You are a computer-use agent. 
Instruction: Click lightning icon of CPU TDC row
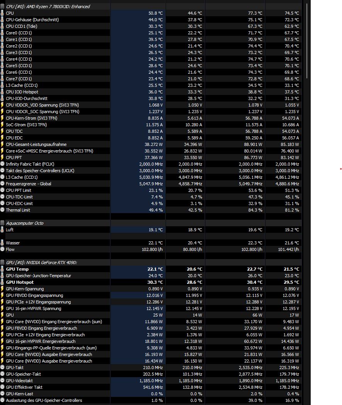click(2, 131)
